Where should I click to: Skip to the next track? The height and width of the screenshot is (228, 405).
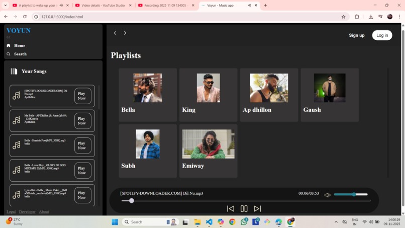point(257,208)
